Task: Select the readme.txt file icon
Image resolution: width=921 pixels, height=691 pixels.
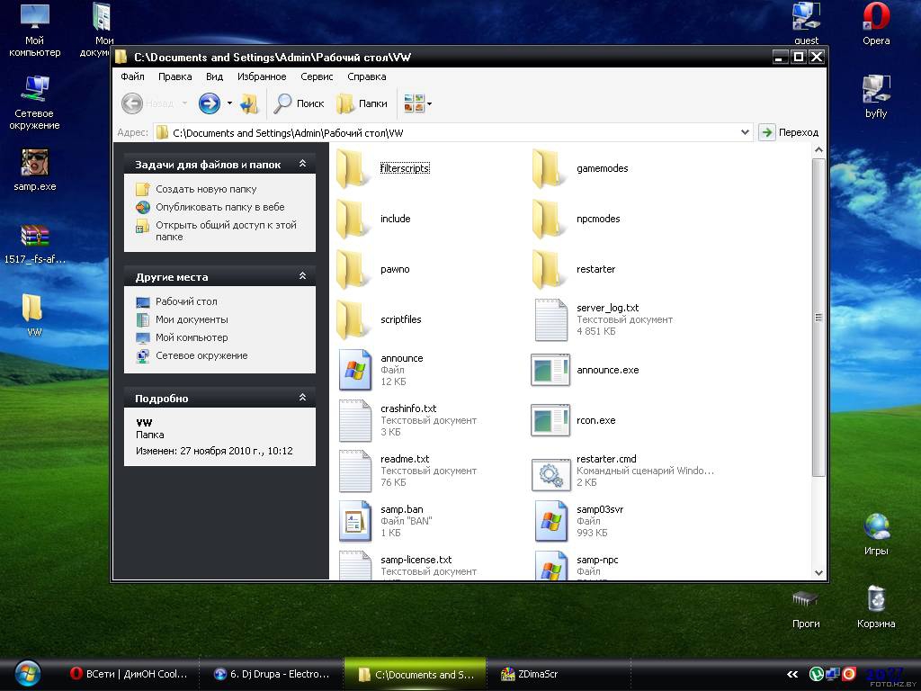Action: click(x=354, y=471)
